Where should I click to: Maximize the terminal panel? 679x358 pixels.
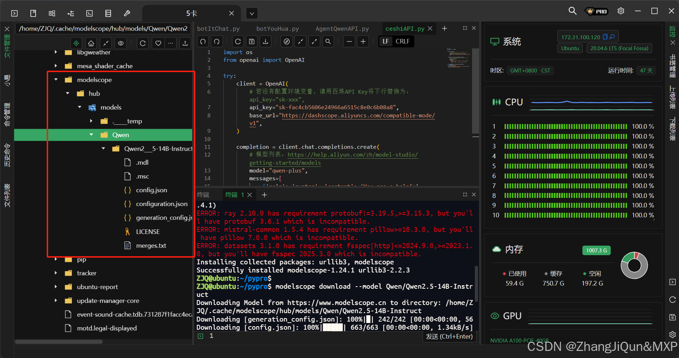(x=465, y=195)
